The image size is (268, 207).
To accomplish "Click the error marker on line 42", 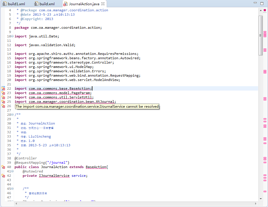I will pos(3,176).
